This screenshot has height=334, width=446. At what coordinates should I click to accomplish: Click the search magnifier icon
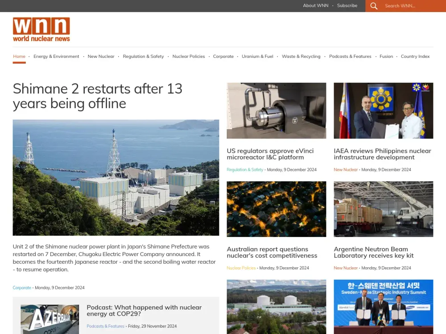click(x=374, y=6)
